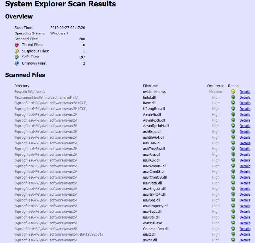Open Details link for snxhk.dll
Image resolution: width=255 pixels, height=243 pixels.
(245, 240)
